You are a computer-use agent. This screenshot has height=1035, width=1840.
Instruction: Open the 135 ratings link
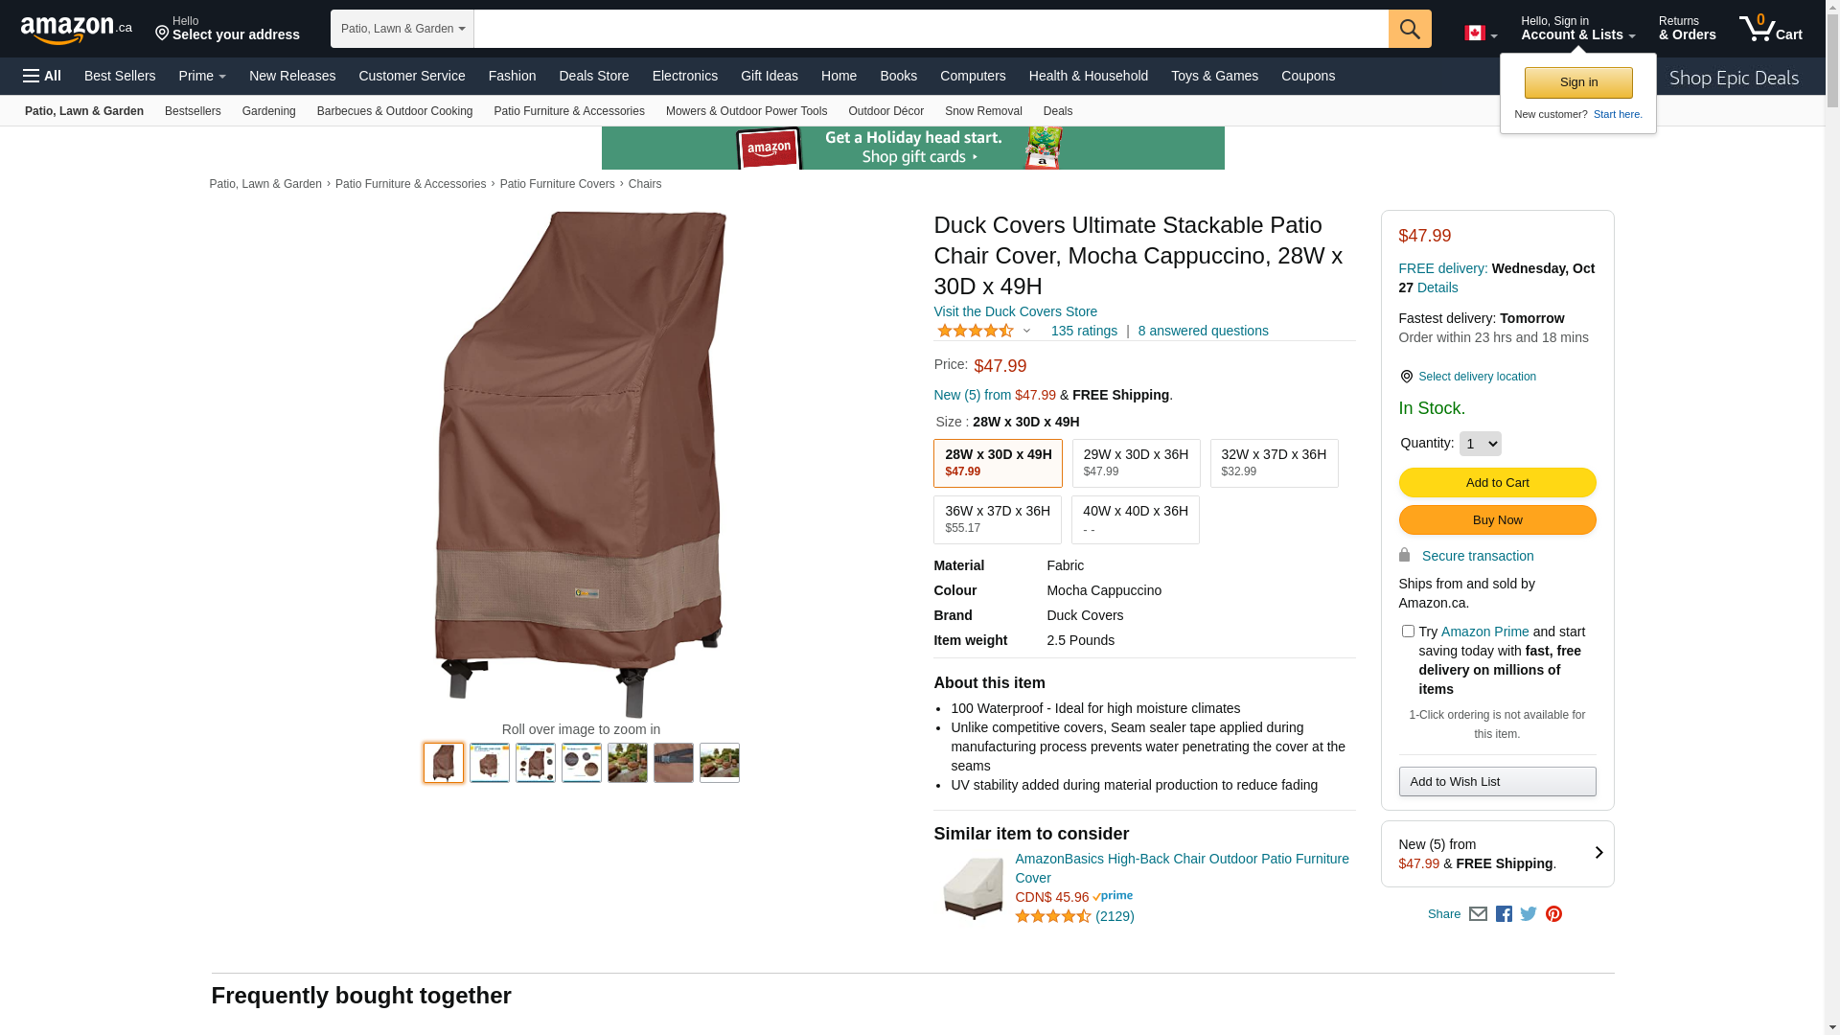coord(1084,331)
